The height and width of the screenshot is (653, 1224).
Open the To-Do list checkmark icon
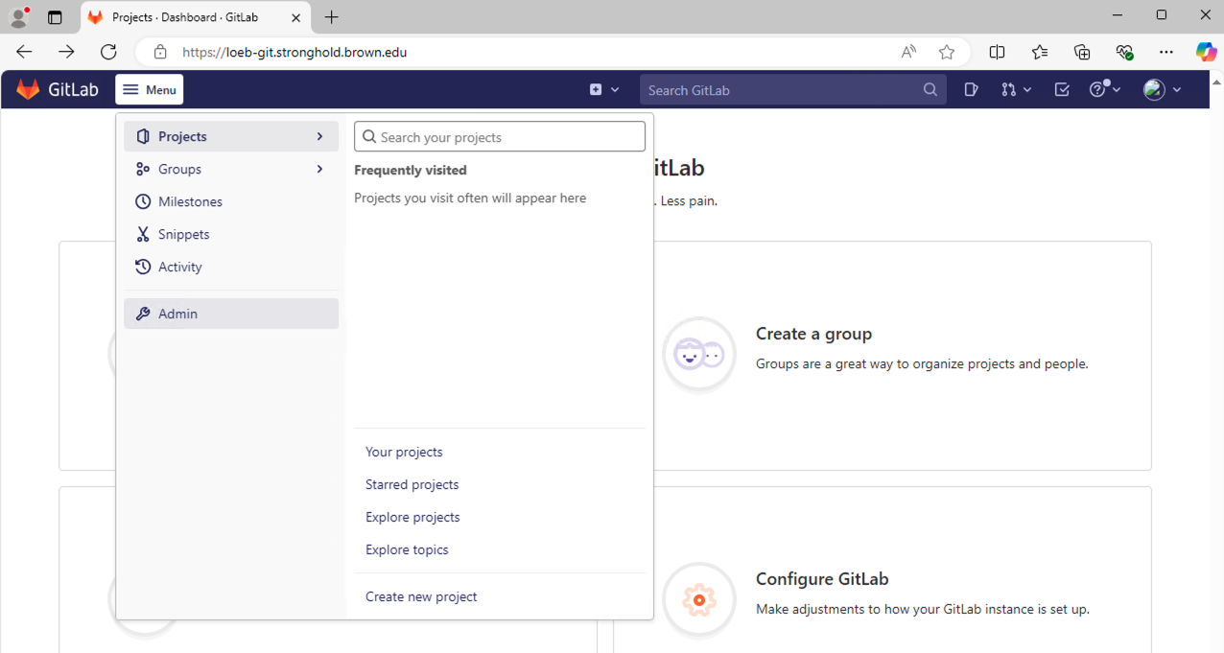click(1062, 90)
